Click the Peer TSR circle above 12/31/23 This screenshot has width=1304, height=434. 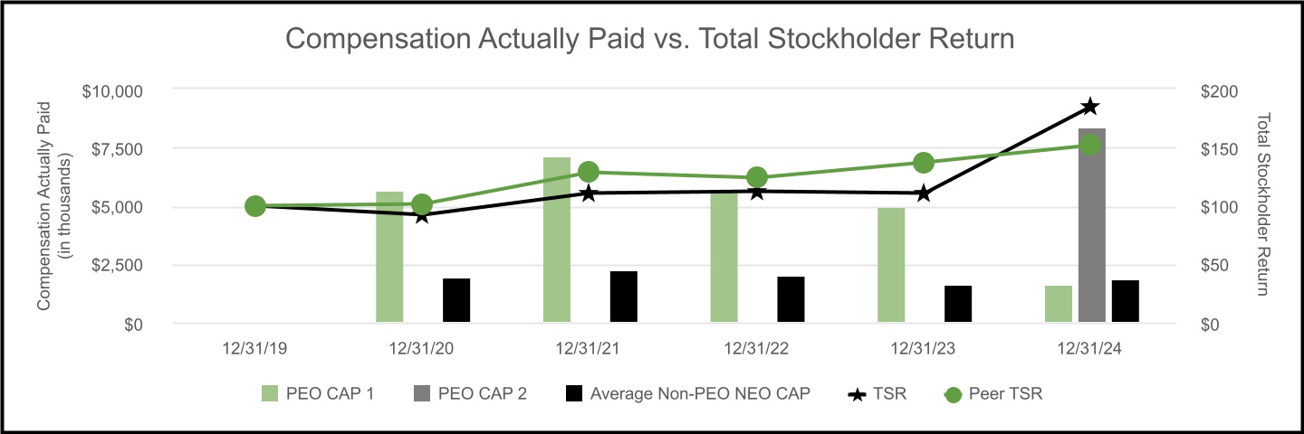point(924,163)
